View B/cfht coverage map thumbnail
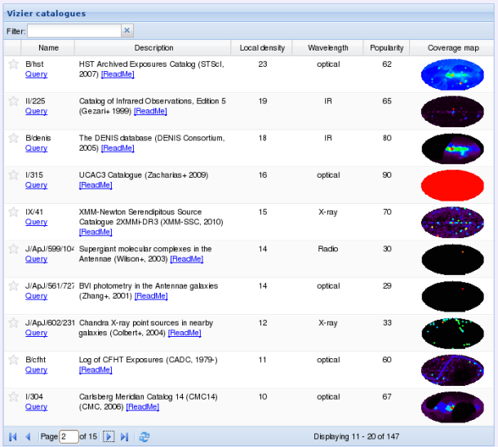The image size is (498, 447). click(x=452, y=370)
